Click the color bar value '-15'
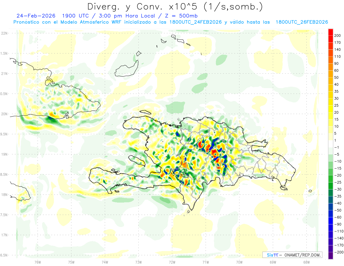The height and width of the screenshot is (266, 344). click(x=338, y=168)
